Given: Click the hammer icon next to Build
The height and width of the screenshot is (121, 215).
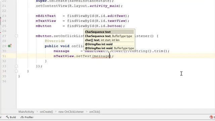Looking at the screenshot, I should 7,117.
